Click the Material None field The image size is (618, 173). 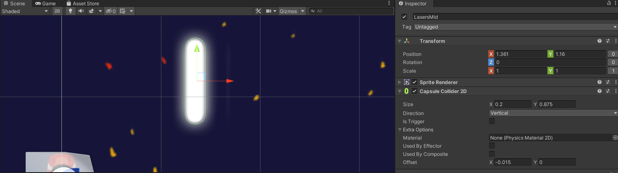coord(550,138)
